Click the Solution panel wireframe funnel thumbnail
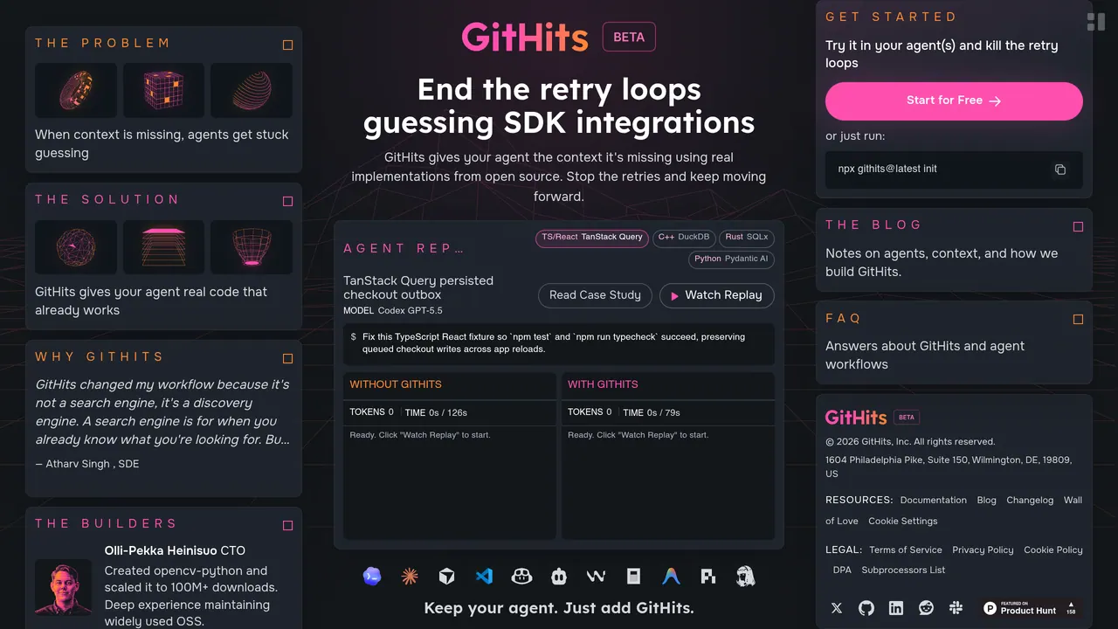This screenshot has height=629, width=1118. (252, 247)
